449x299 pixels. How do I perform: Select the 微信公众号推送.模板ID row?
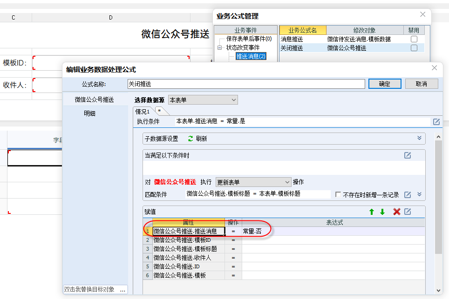[284, 240]
